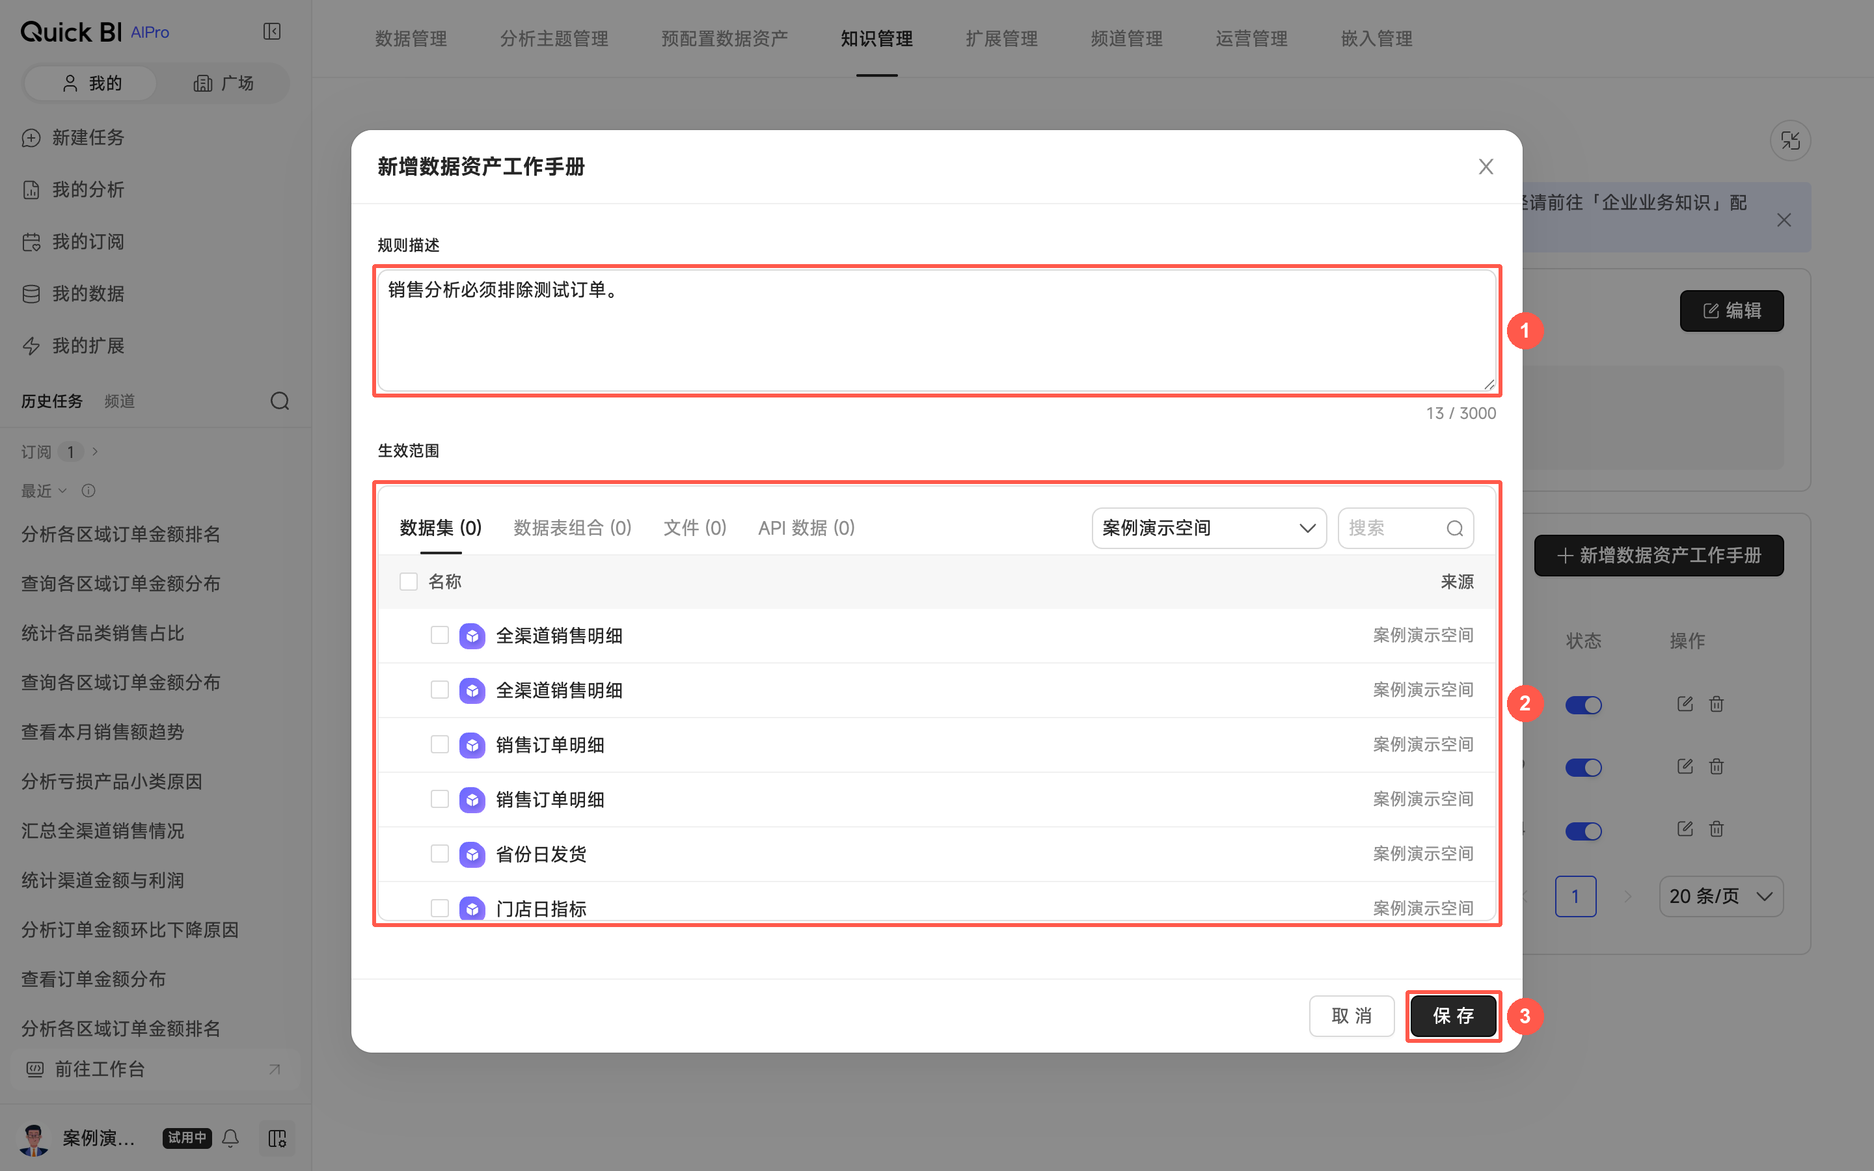
Task: Click the info icon next to 最近
Action: tap(88, 491)
